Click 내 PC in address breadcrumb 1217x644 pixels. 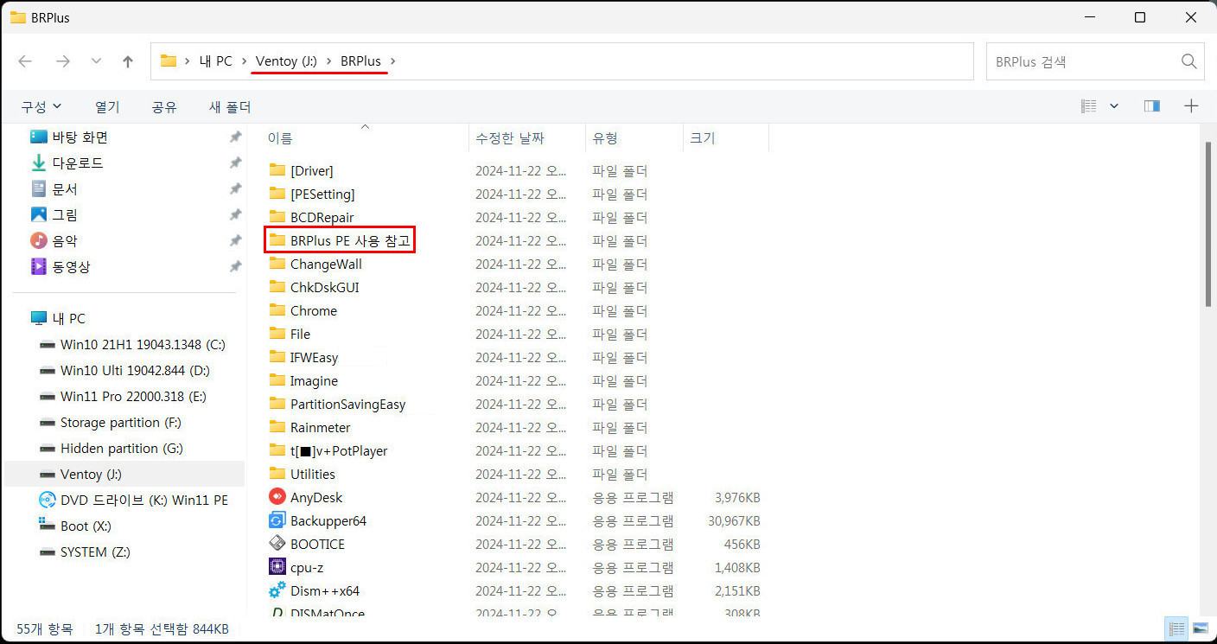(215, 61)
